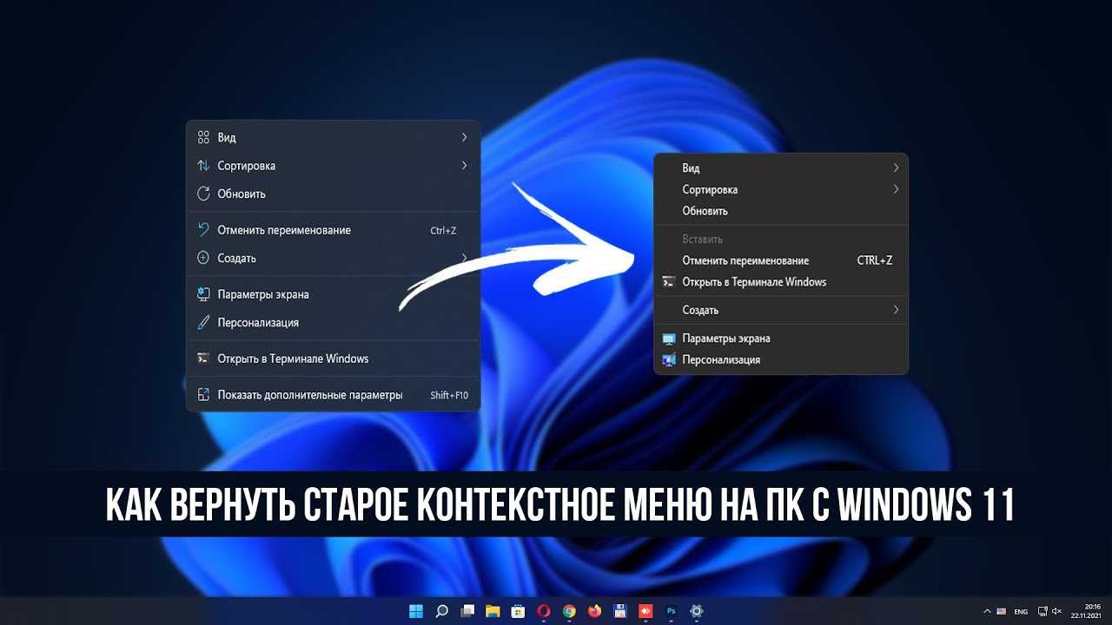Open the ENG language switcher

pos(1022,612)
